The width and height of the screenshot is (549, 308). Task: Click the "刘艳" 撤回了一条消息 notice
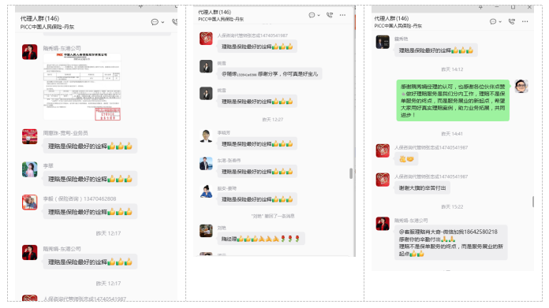273,216
